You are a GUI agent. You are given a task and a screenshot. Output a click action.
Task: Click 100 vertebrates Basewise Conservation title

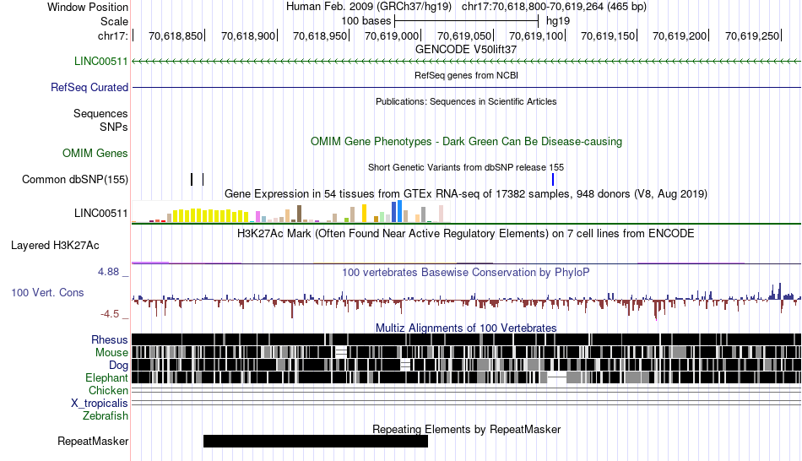pyautogui.click(x=466, y=272)
